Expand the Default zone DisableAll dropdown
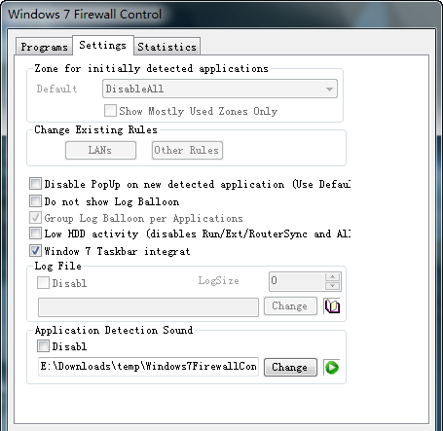Image resolution: width=443 pixels, height=431 pixels. tap(220, 89)
